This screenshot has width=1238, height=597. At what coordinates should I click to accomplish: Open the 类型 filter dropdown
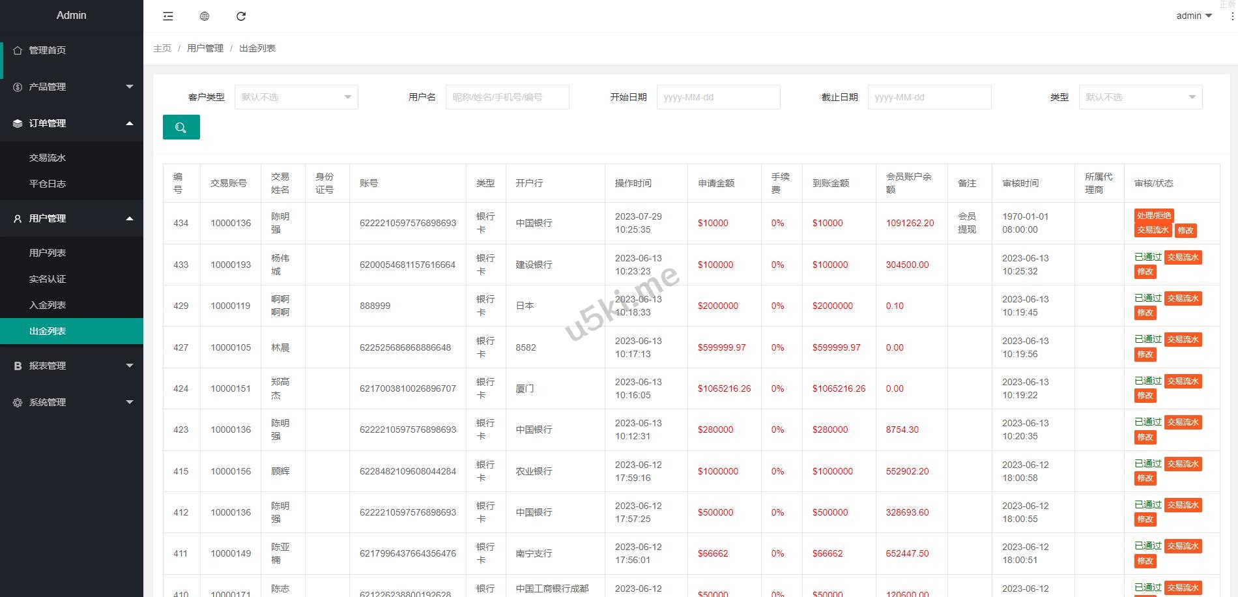coord(1140,97)
